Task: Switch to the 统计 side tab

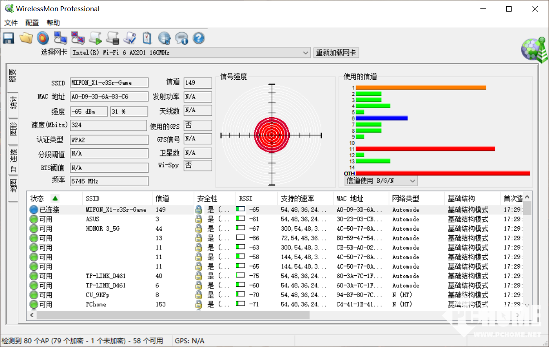Action: coord(13,102)
